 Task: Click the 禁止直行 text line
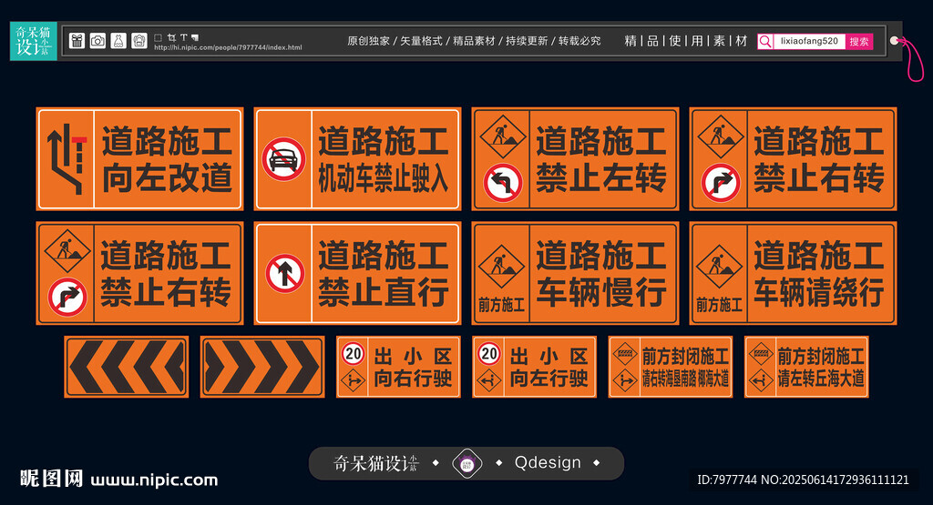click(384, 292)
